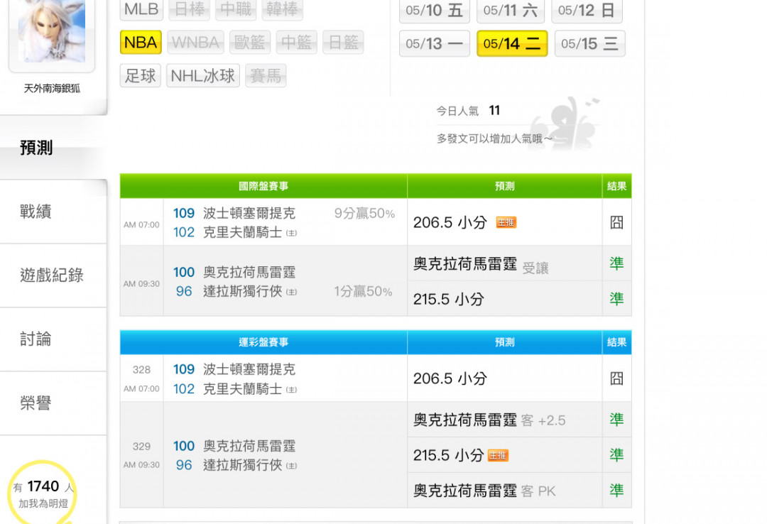Click 波士頓塞爾提克 in 國際盤賽事 table
767x524 pixels.
pyautogui.click(x=249, y=213)
